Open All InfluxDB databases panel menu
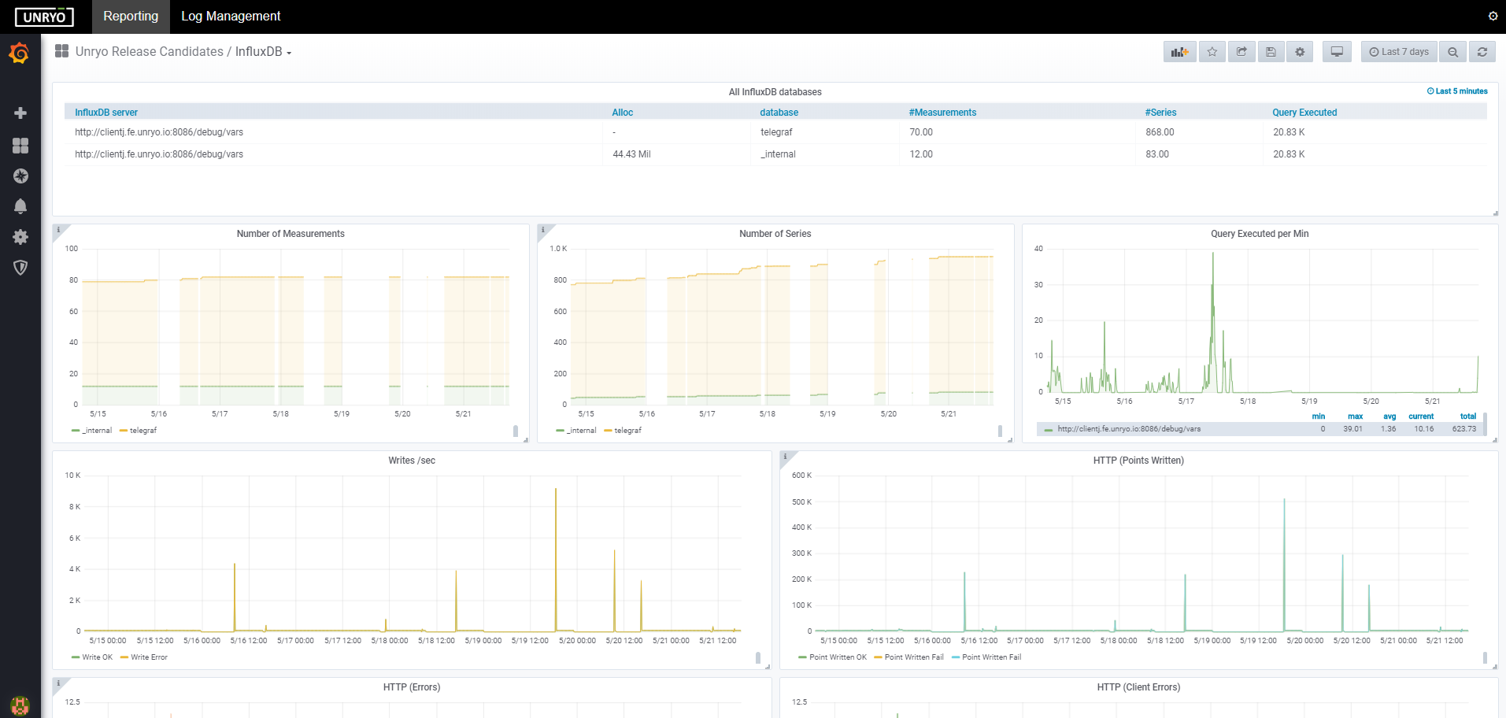The image size is (1506, 718). [x=775, y=92]
